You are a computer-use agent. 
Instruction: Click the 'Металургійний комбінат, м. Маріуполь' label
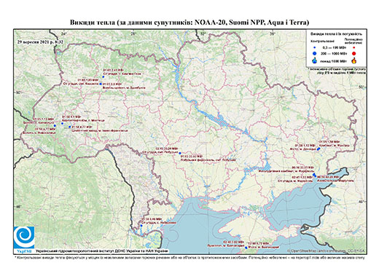(286, 171)
